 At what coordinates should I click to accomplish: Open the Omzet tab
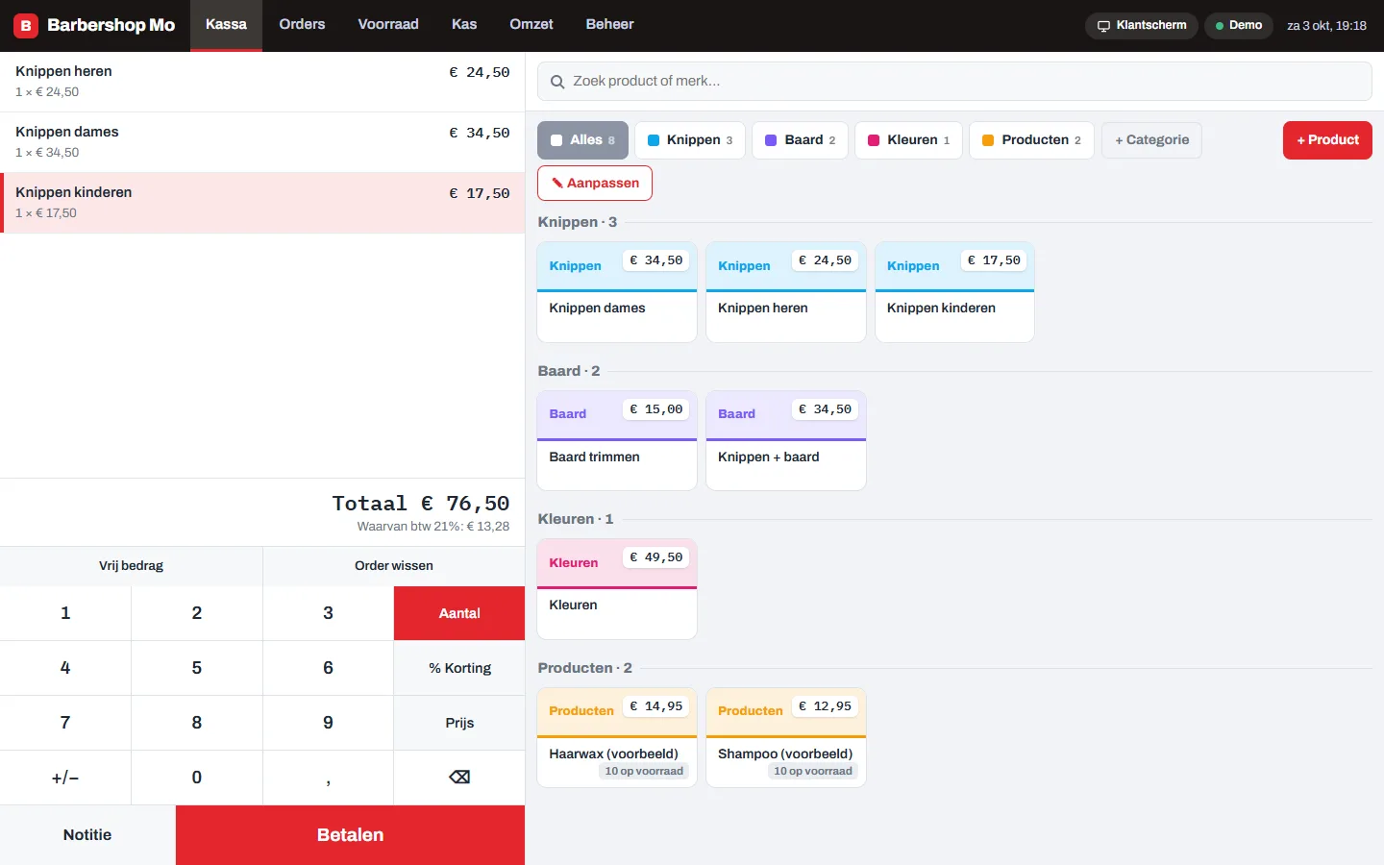point(531,25)
